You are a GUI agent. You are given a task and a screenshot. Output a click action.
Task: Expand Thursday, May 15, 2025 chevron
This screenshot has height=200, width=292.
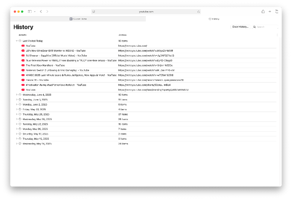[x=17, y=139]
